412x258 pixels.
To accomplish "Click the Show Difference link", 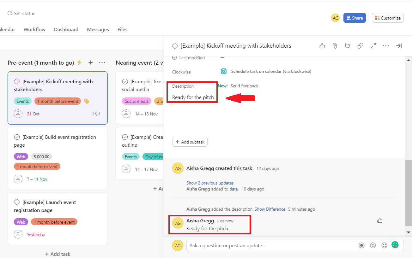I will pyautogui.click(x=270, y=209).
